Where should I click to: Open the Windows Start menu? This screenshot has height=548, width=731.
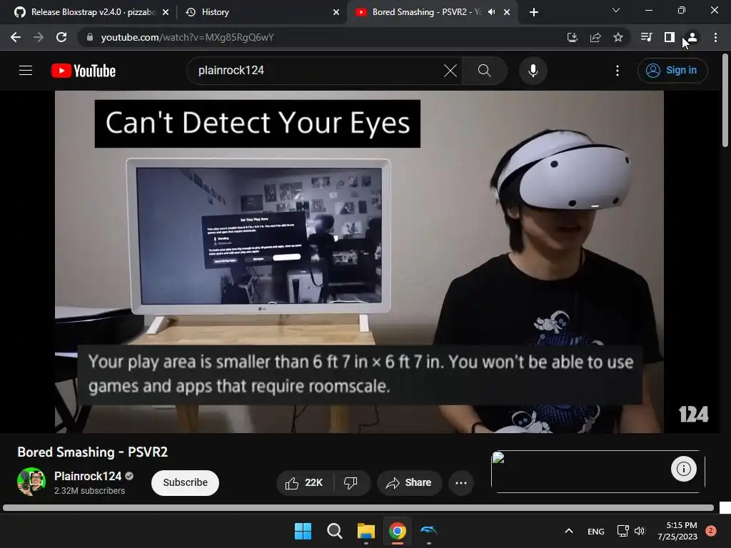tap(303, 531)
